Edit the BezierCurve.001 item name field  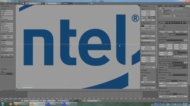[x=149, y=67]
